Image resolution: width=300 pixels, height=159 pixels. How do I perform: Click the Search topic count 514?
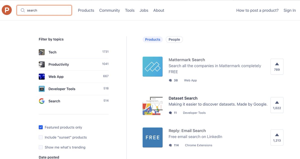coord(106,101)
